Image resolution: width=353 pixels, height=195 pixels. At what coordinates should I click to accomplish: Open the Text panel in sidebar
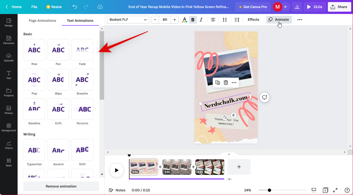coord(9,75)
